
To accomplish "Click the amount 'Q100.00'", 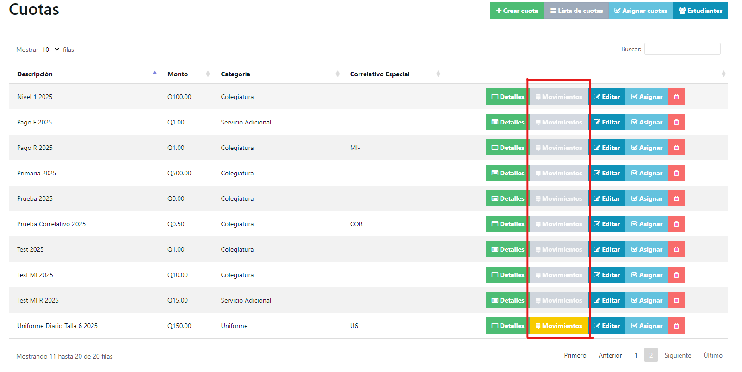I will (179, 97).
